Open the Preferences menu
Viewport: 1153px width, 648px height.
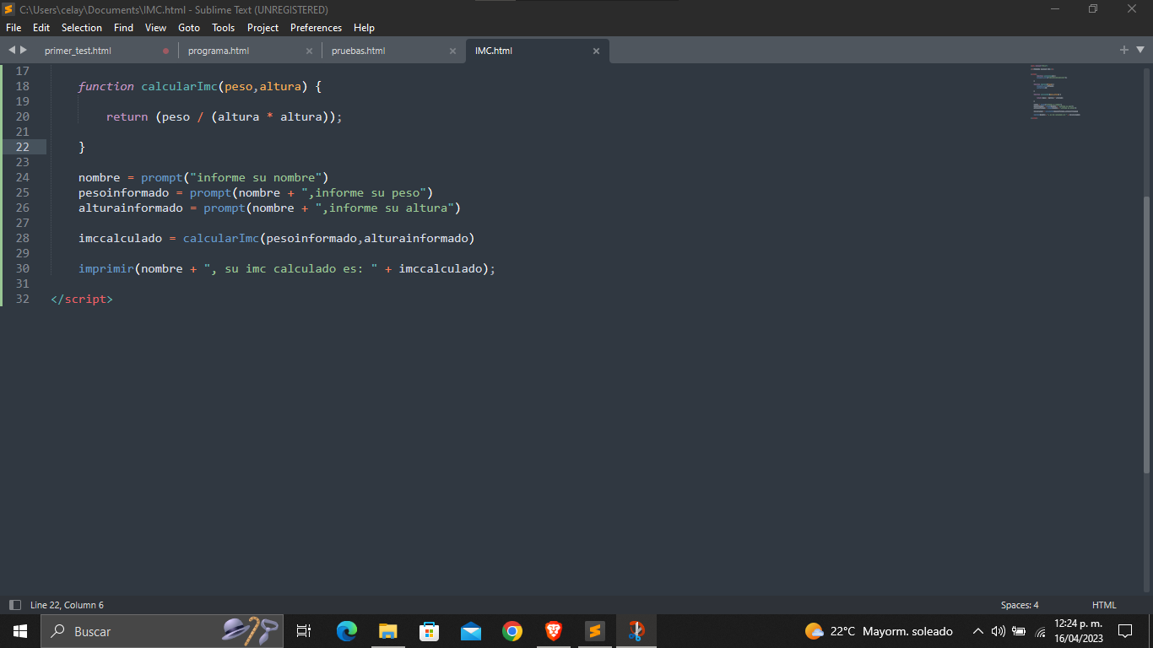(x=316, y=28)
